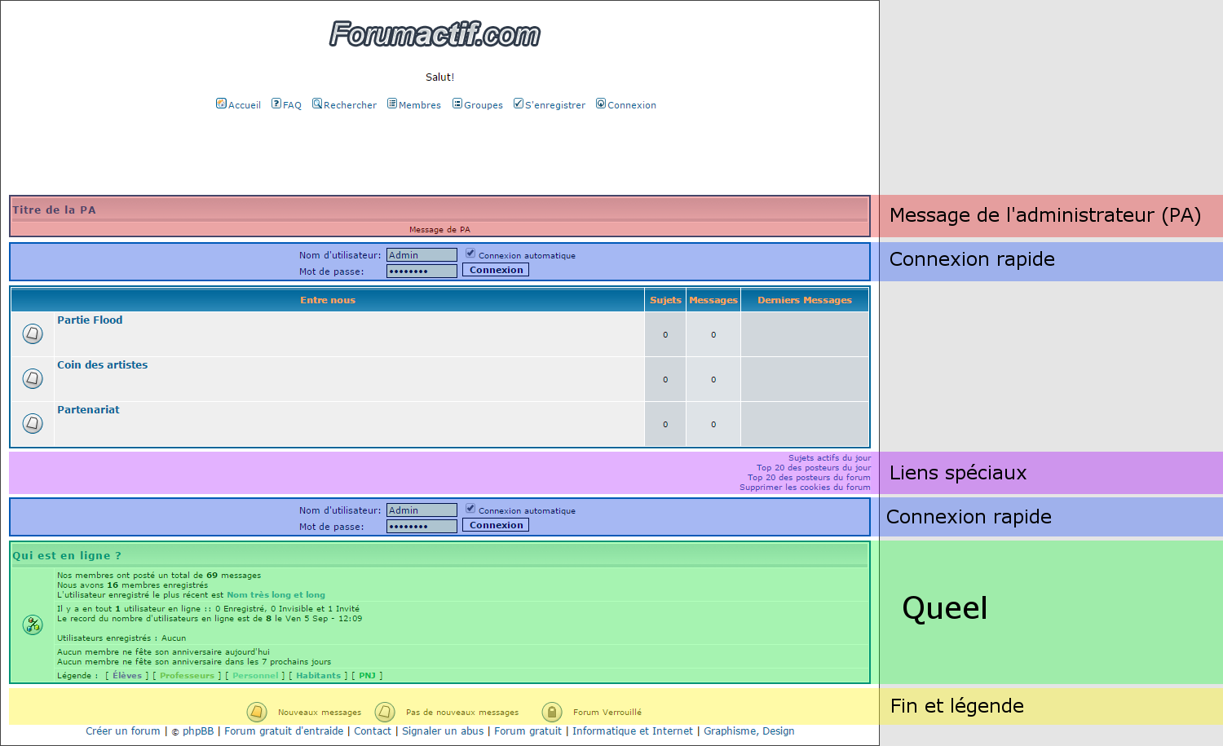Click the FAQ question-mark icon
This screenshot has height=746, width=1223.
pyautogui.click(x=276, y=104)
